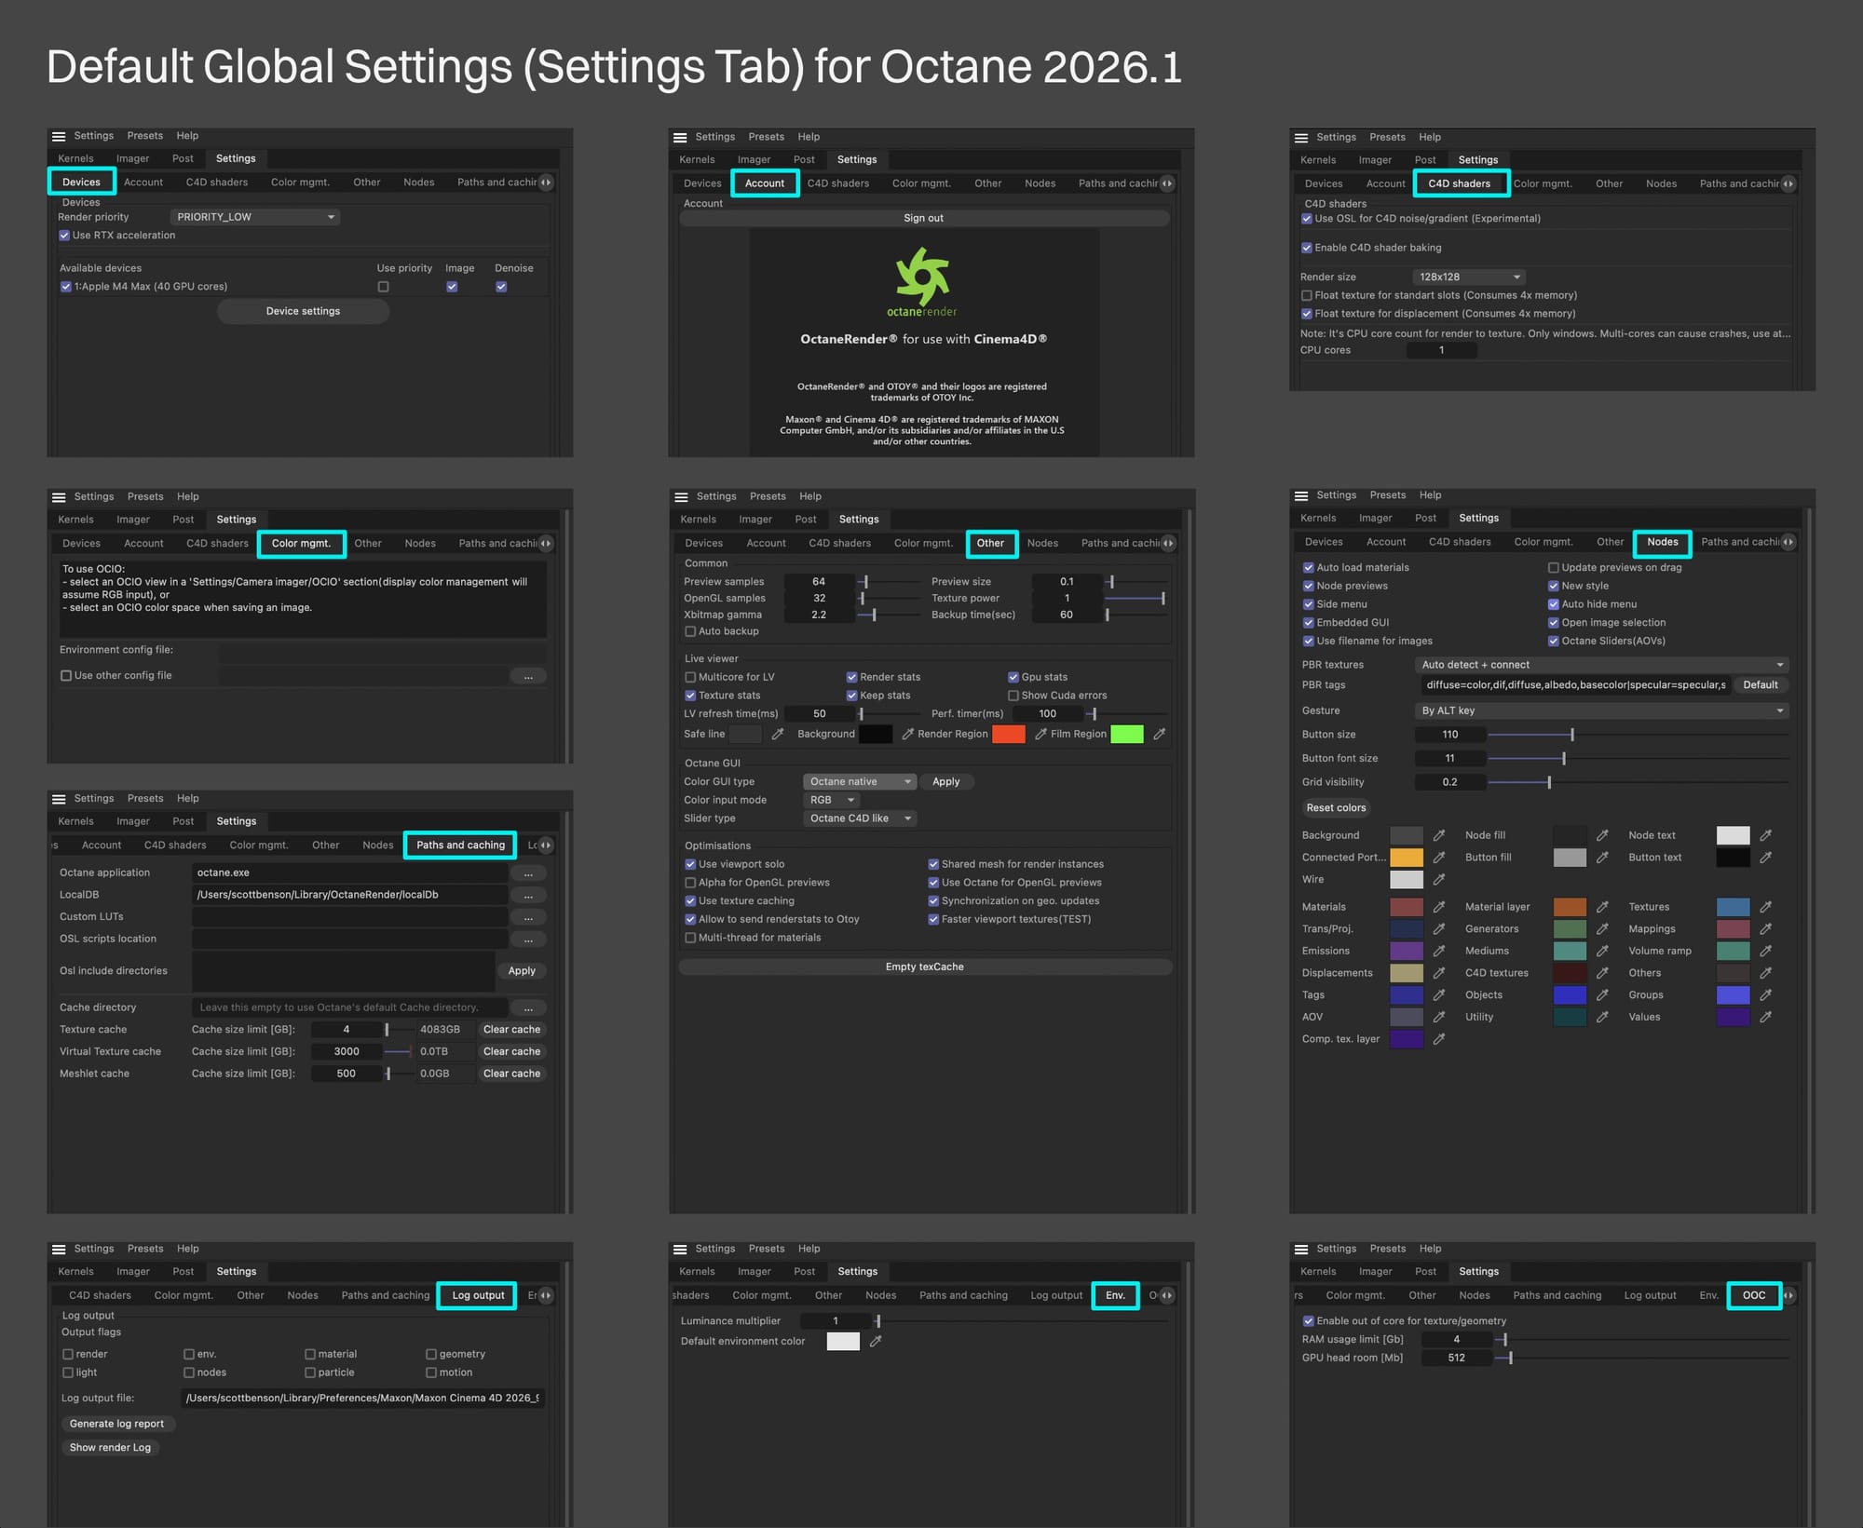Click the Safe line eyedropper in the Other panel
1863x1528 pixels.
(778, 735)
